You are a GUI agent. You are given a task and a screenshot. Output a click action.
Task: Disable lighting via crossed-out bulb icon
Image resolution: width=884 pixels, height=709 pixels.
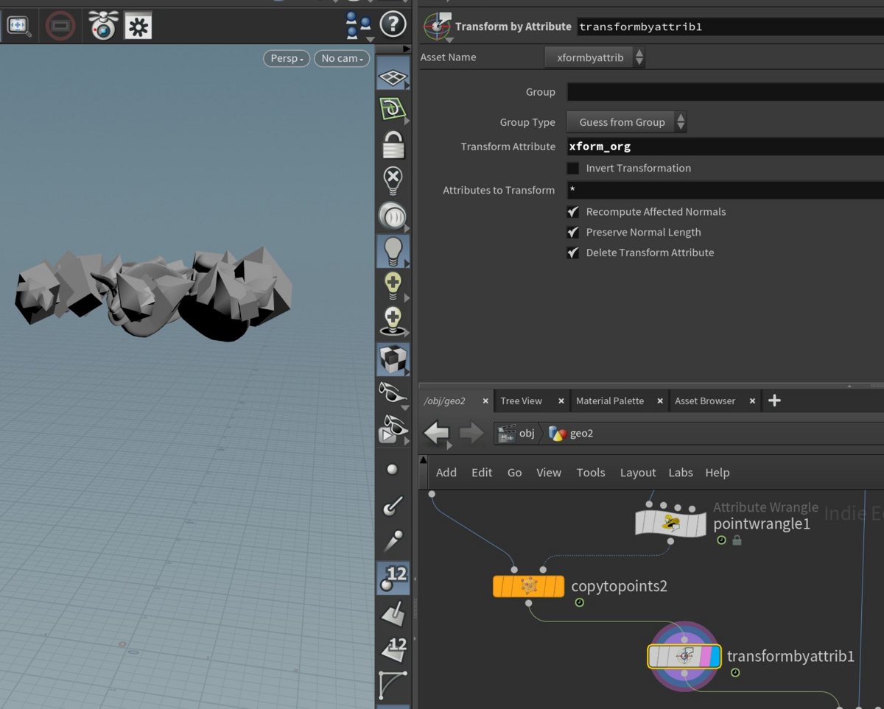click(393, 180)
